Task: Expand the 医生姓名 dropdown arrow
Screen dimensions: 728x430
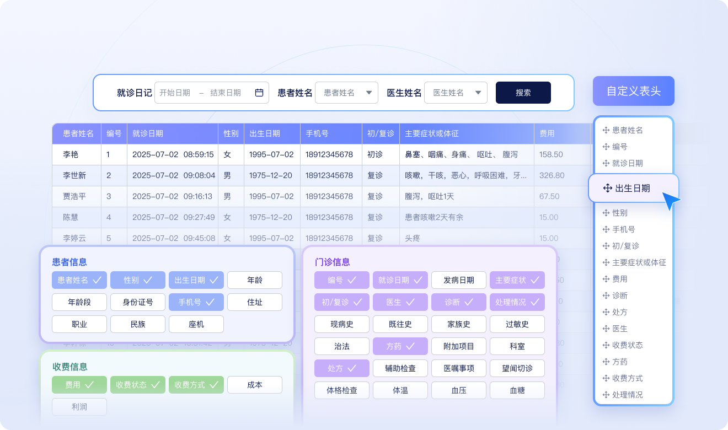Action: click(478, 93)
